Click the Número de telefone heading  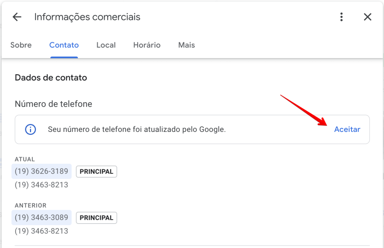[53, 104]
